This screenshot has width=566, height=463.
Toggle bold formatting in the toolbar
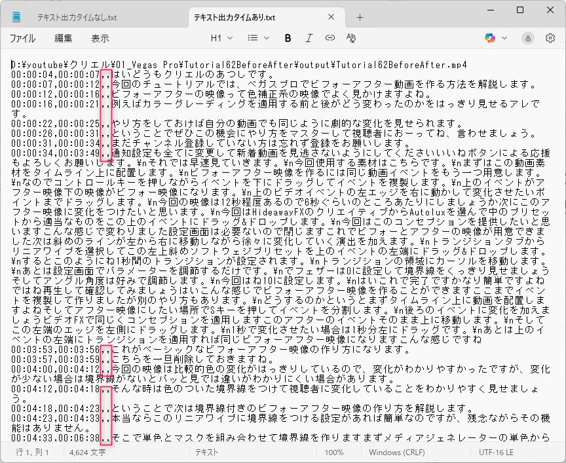288,38
